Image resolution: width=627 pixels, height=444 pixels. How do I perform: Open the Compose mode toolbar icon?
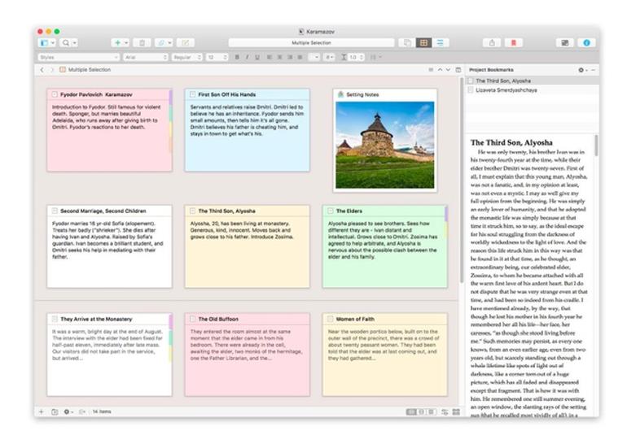click(564, 43)
